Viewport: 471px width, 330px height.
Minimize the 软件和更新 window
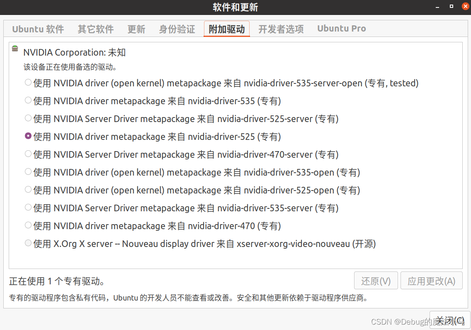click(x=437, y=7)
